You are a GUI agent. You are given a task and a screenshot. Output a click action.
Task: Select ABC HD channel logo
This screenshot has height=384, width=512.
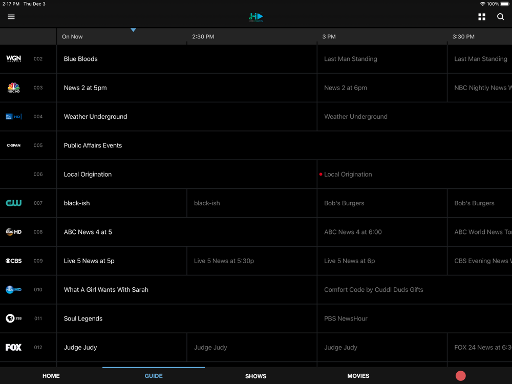pos(14,232)
